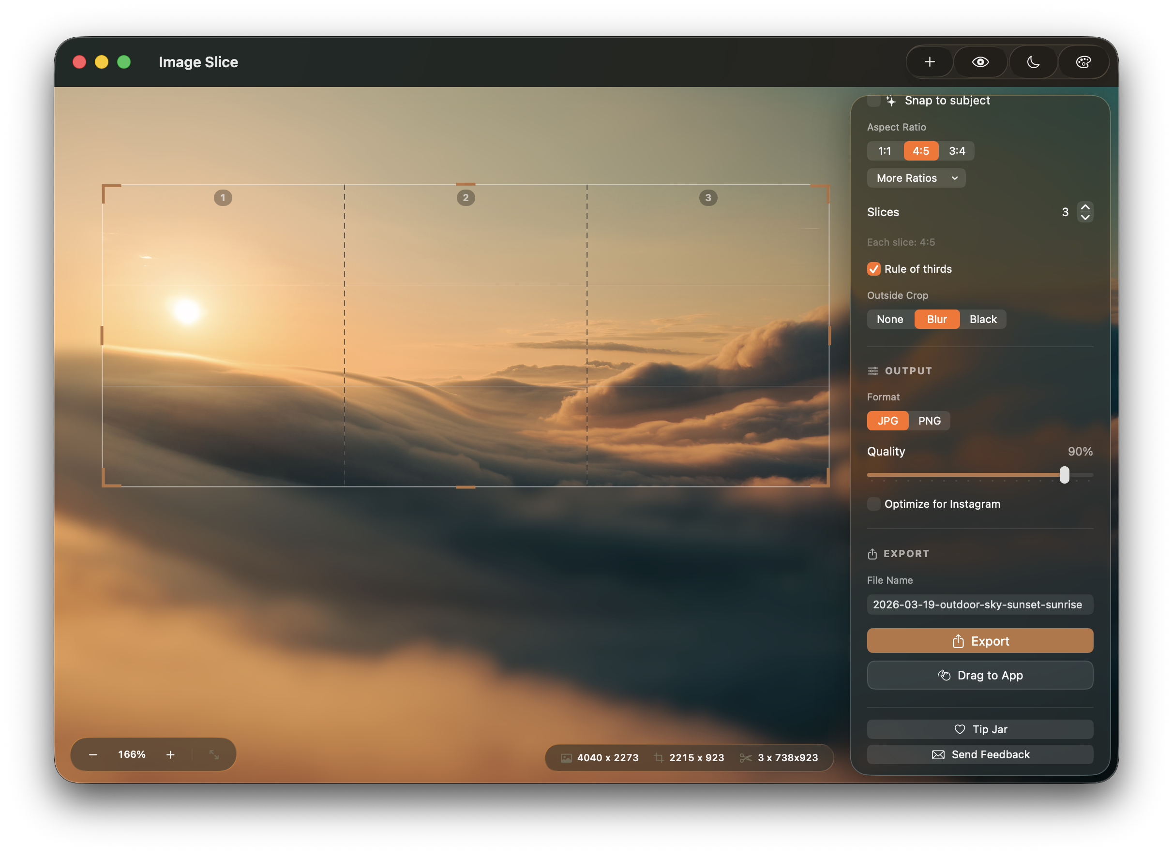Viewport: 1173px width, 855px height.
Task: Click the scissors slice icon in status bar
Action: pos(745,758)
